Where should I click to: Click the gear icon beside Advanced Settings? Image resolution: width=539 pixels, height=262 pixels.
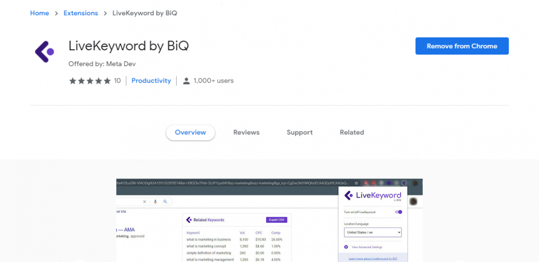[346, 247]
